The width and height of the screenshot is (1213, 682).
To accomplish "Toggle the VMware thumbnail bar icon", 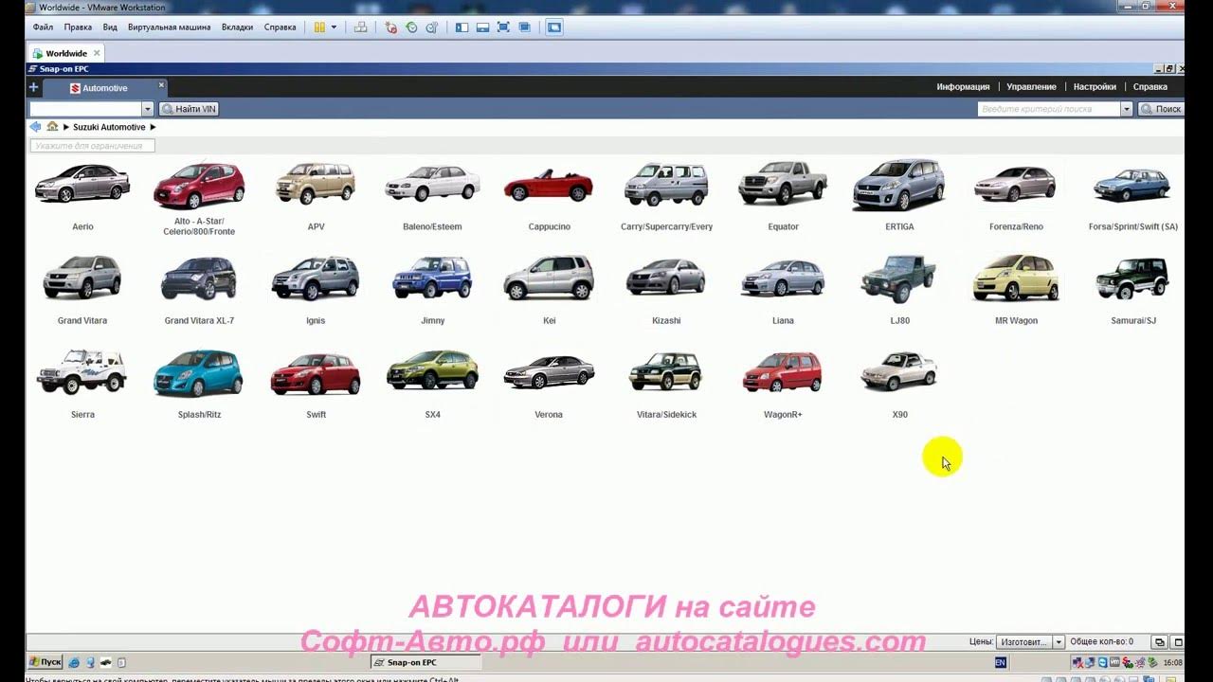I will (x=482, y=27).
